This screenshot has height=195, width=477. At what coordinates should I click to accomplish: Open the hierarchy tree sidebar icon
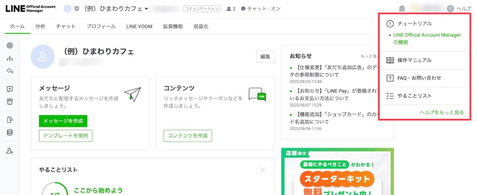(x=10, y=58)
